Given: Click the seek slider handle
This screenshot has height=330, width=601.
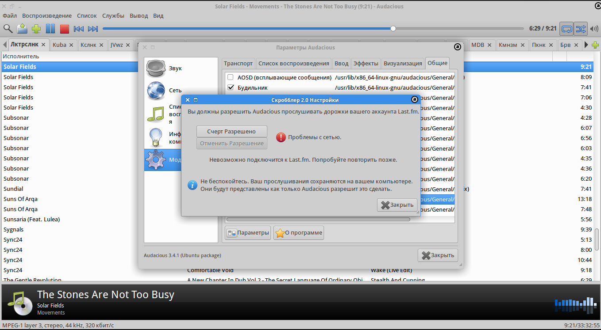Looking at the screenshot, I should pos(393,29).
